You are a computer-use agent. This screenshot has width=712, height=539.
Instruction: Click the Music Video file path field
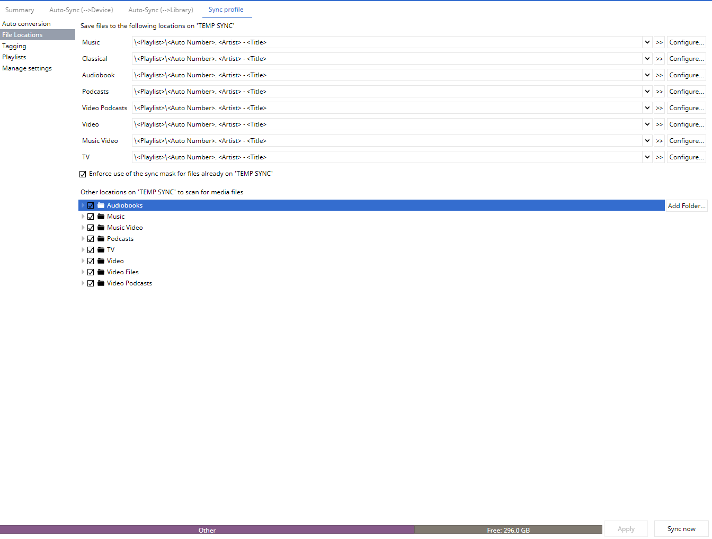click(x=387, y=141)
